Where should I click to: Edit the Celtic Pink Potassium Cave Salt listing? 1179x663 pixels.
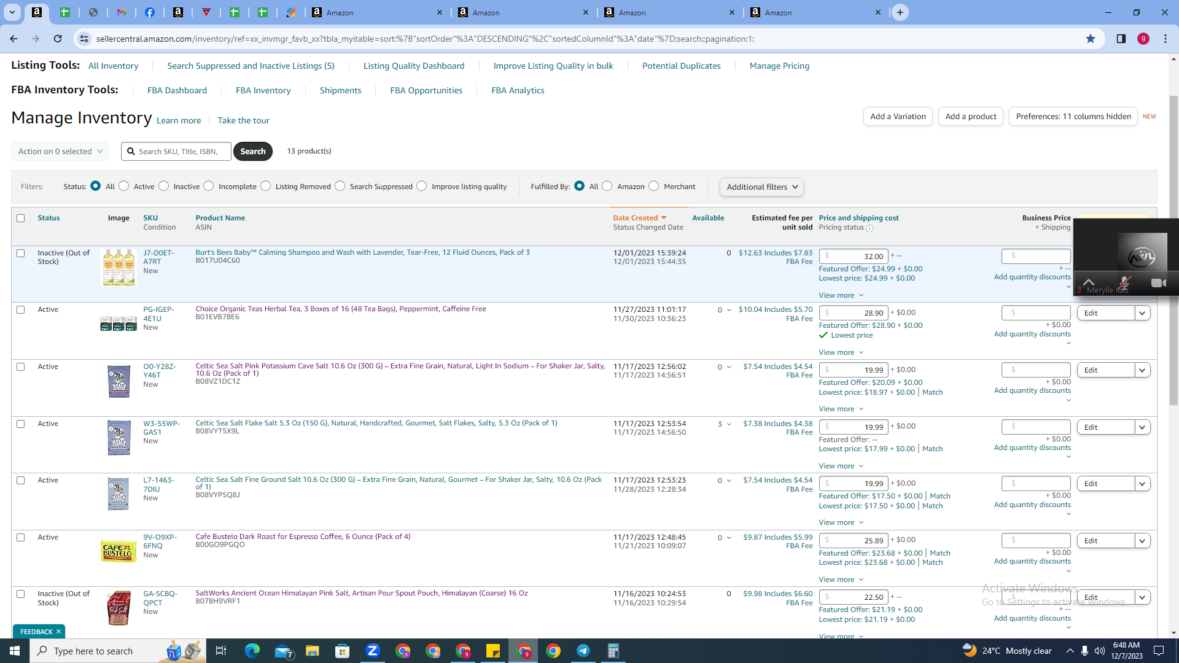coord(1106,370)
